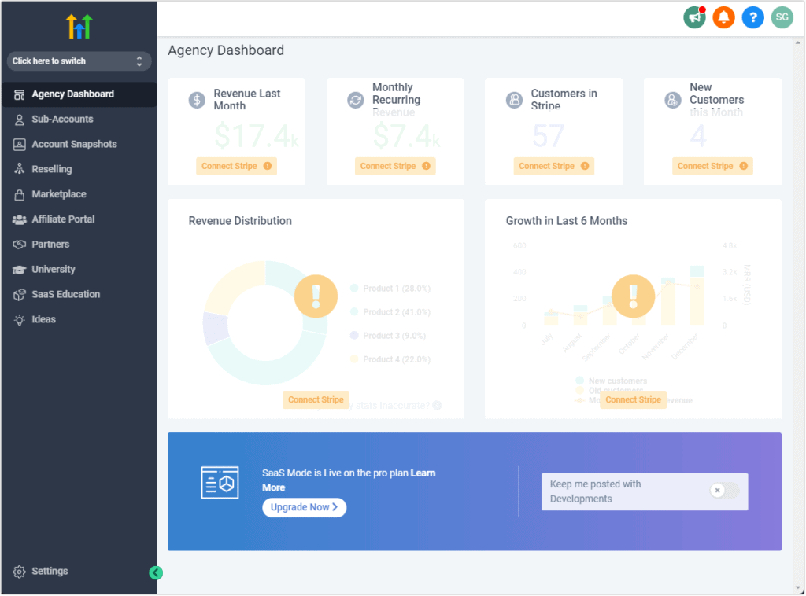806x596 pixels.
Task: Click the Growth in Last 6 Months title
Action: pyautogui.click(x=567, y=221)
